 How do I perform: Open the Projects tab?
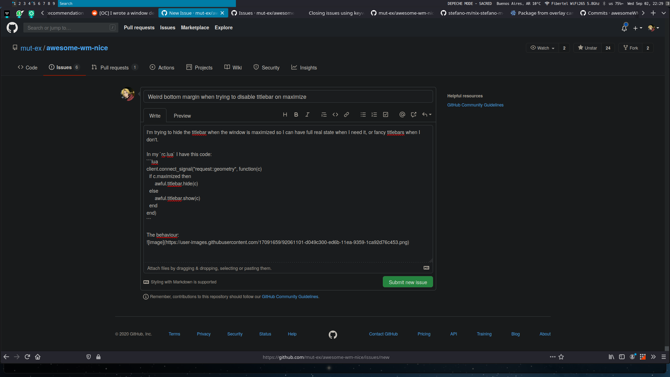[x=199, y=67]
